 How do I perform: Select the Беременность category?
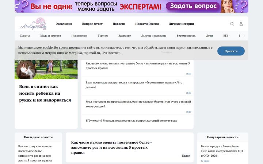186,36
